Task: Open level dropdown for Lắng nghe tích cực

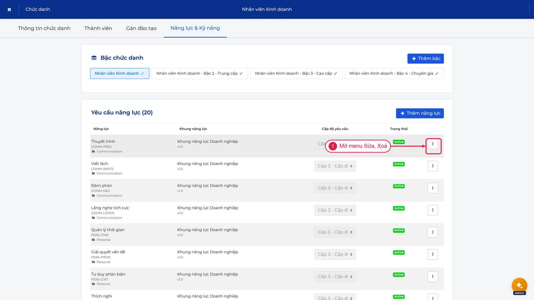Action: 335,210
